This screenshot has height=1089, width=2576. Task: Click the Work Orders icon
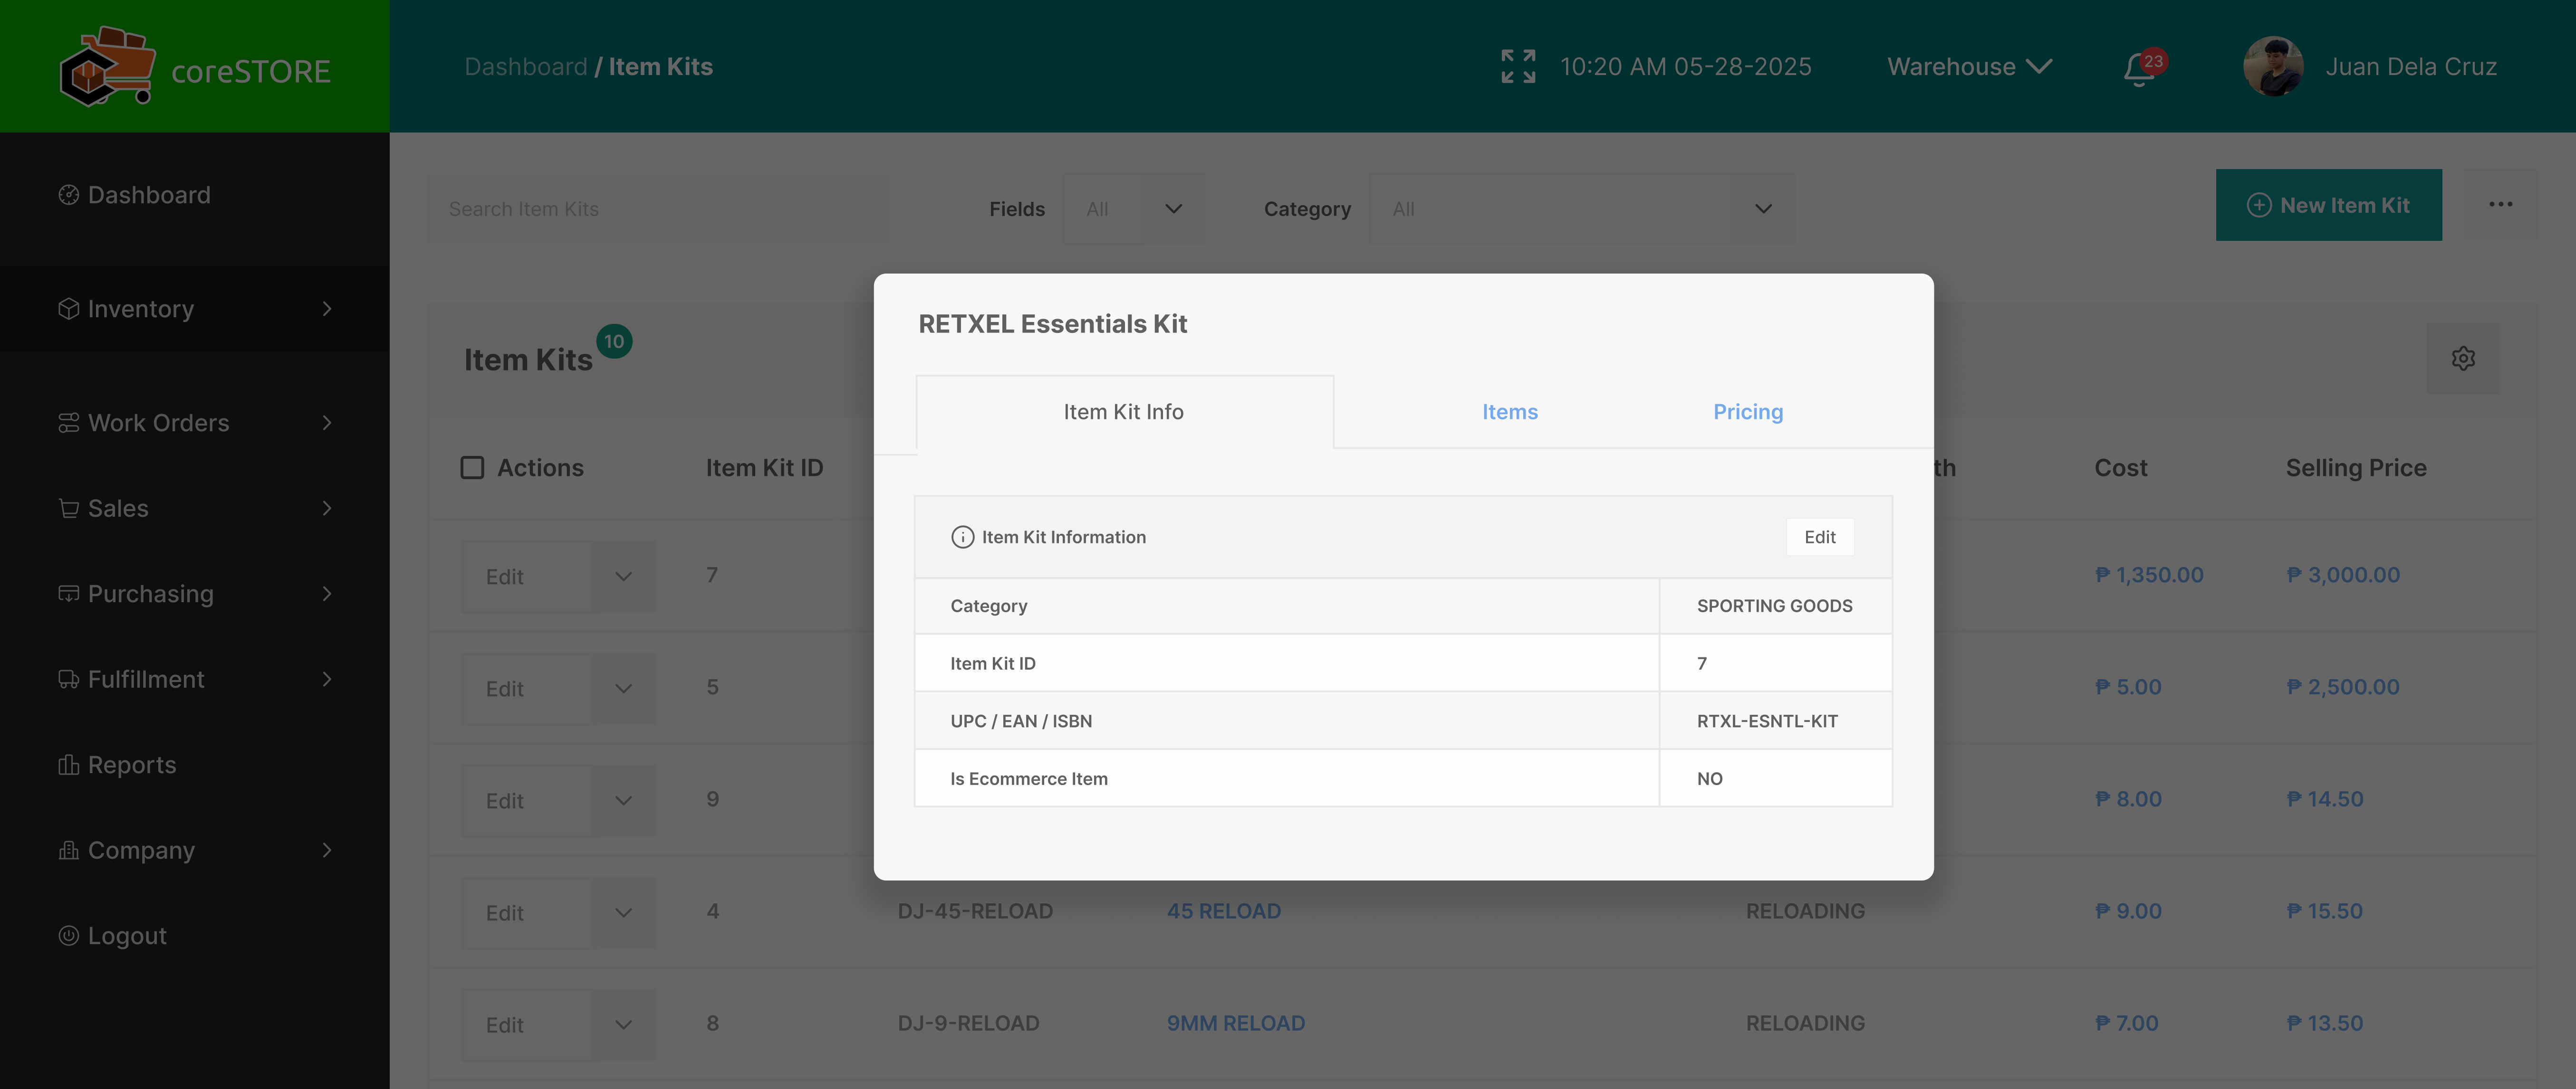(x=68, y=423)
